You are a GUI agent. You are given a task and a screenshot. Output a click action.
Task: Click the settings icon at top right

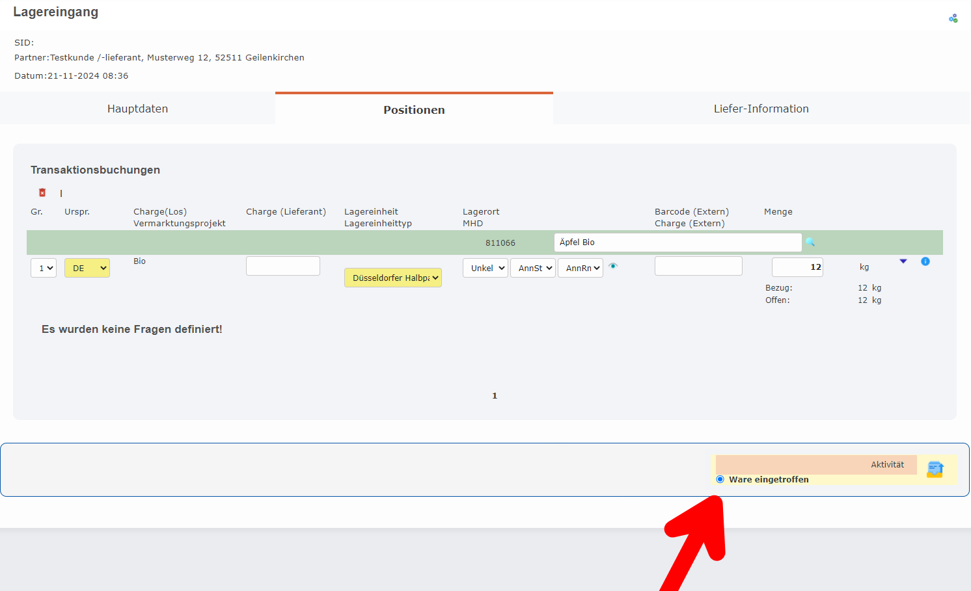953,18
